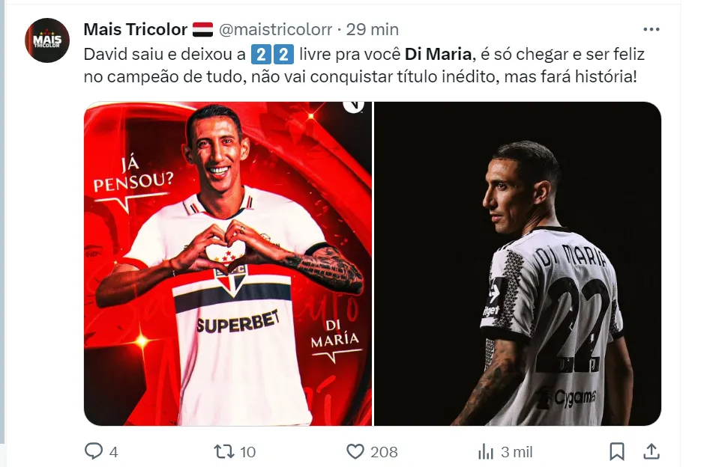
Task: Click the 29 min timestamp
Action: (x=372, y=30)
